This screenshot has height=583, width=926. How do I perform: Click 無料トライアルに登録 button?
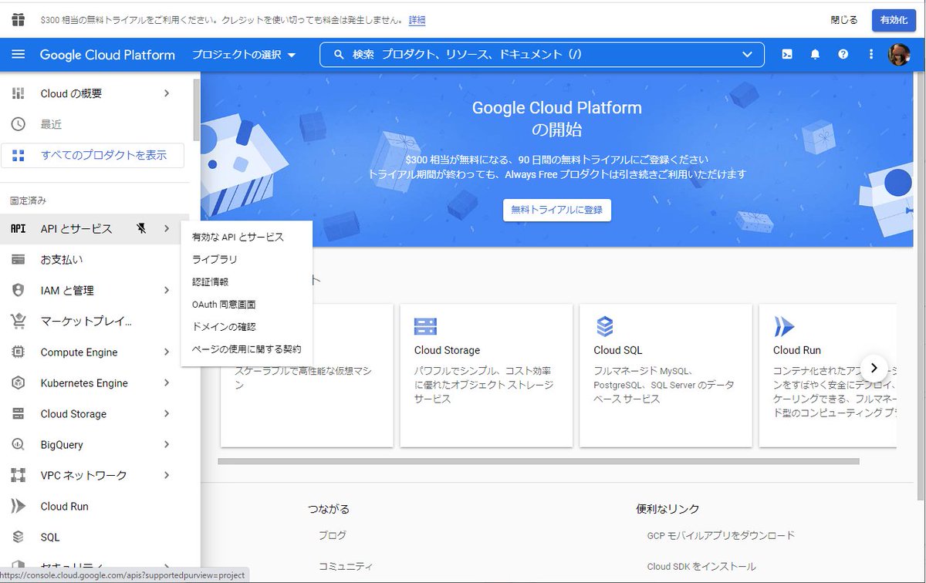tap(557, 210)
